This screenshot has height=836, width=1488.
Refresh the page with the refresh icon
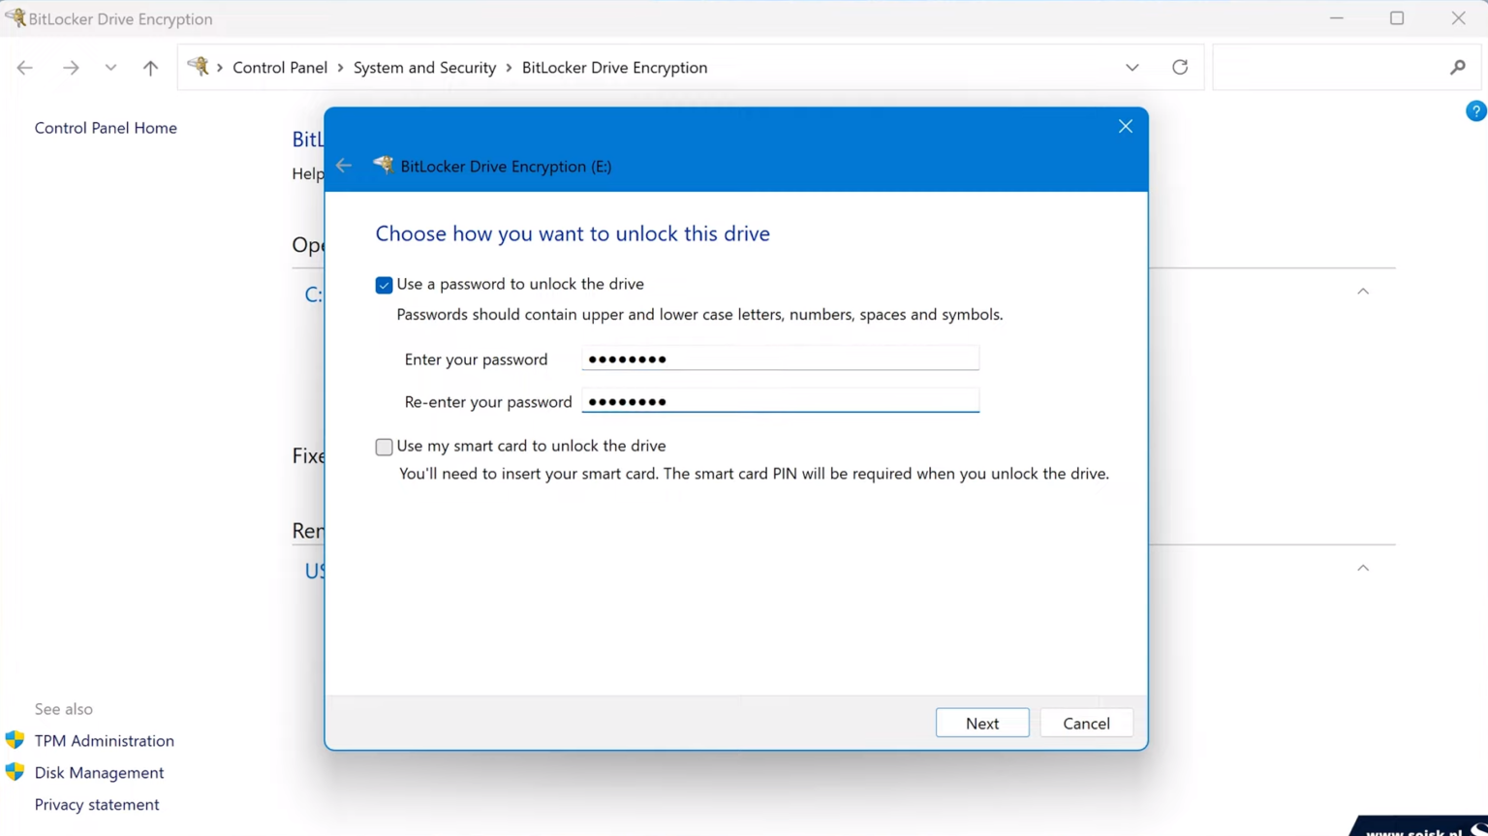coord(1180,67)
